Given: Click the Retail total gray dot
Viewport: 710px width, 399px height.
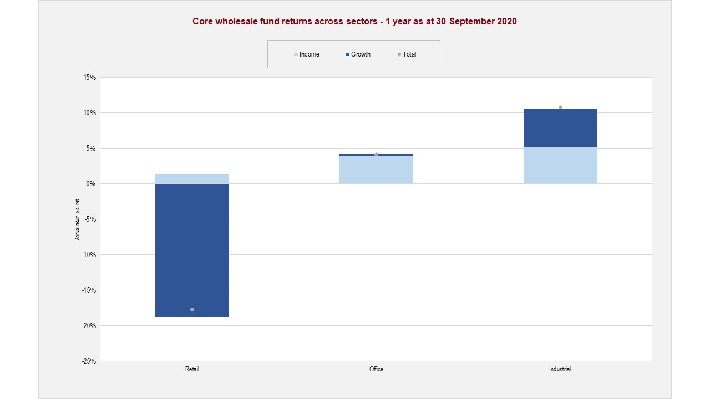Looking at the screenshot, I should click(x=192, y=309).
